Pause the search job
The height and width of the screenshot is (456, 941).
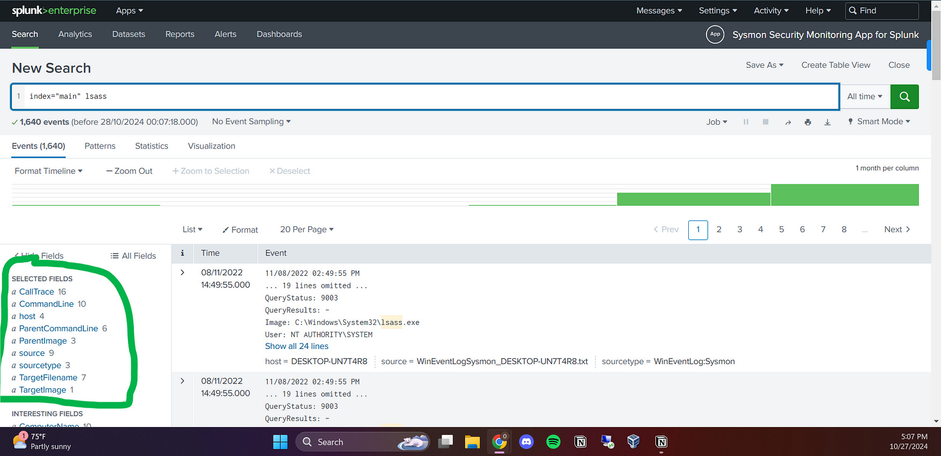pos(746,122)
